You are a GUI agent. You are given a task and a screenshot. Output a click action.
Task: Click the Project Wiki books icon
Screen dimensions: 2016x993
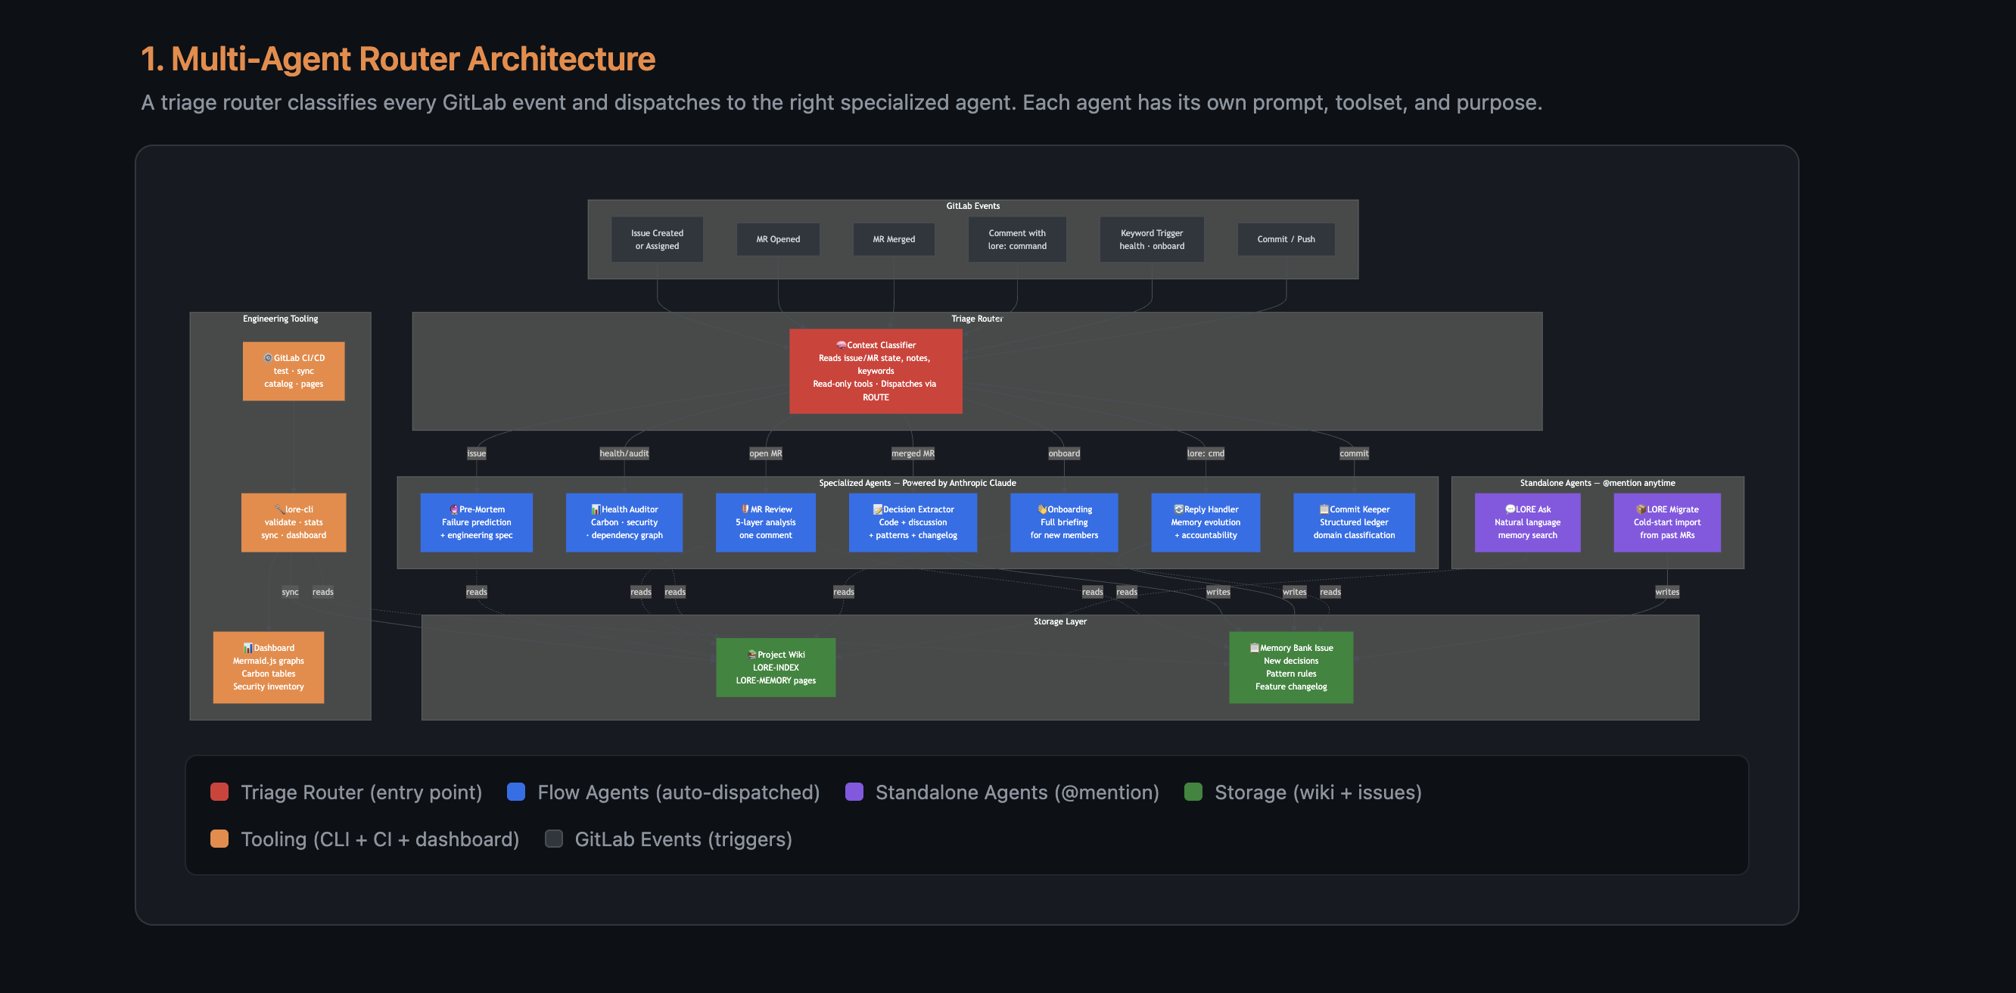[751, 655]
